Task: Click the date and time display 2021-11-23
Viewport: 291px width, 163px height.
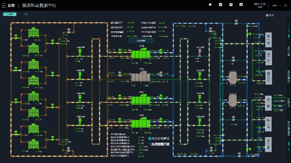Action: tap(260, 5)
